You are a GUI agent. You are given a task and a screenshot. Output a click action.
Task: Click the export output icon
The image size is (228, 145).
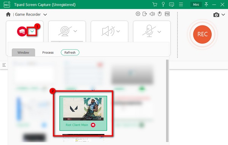145,14
